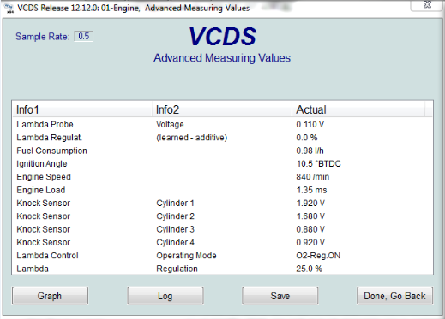This screenshot has width=445, height=319.
Task: Select the Lambda Control row label
Action: point(47,256)
